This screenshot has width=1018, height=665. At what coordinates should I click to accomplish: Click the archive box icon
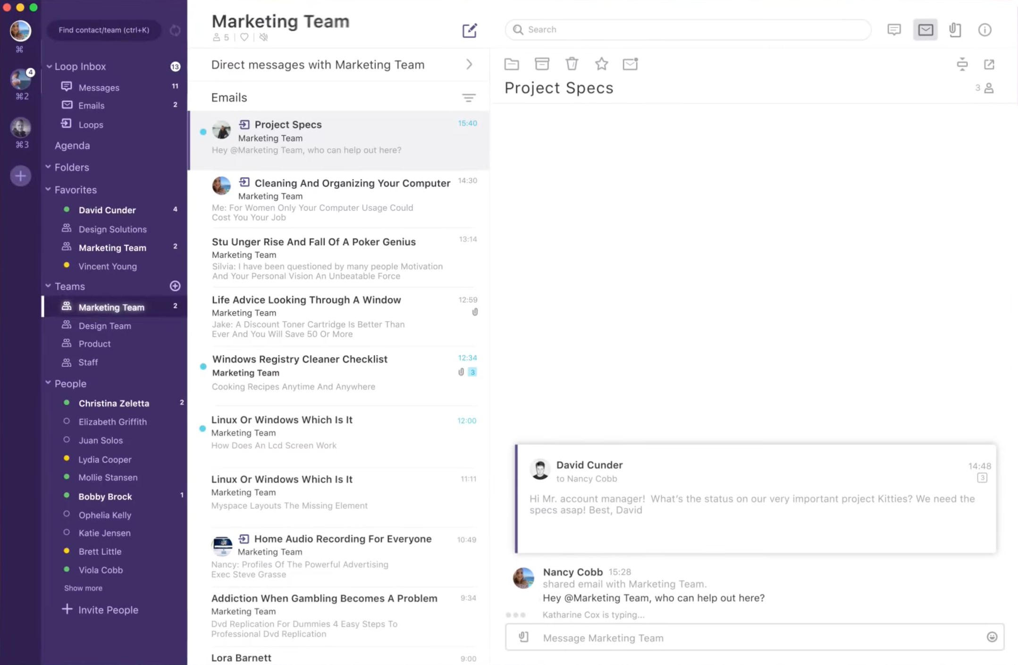[542, 64]
